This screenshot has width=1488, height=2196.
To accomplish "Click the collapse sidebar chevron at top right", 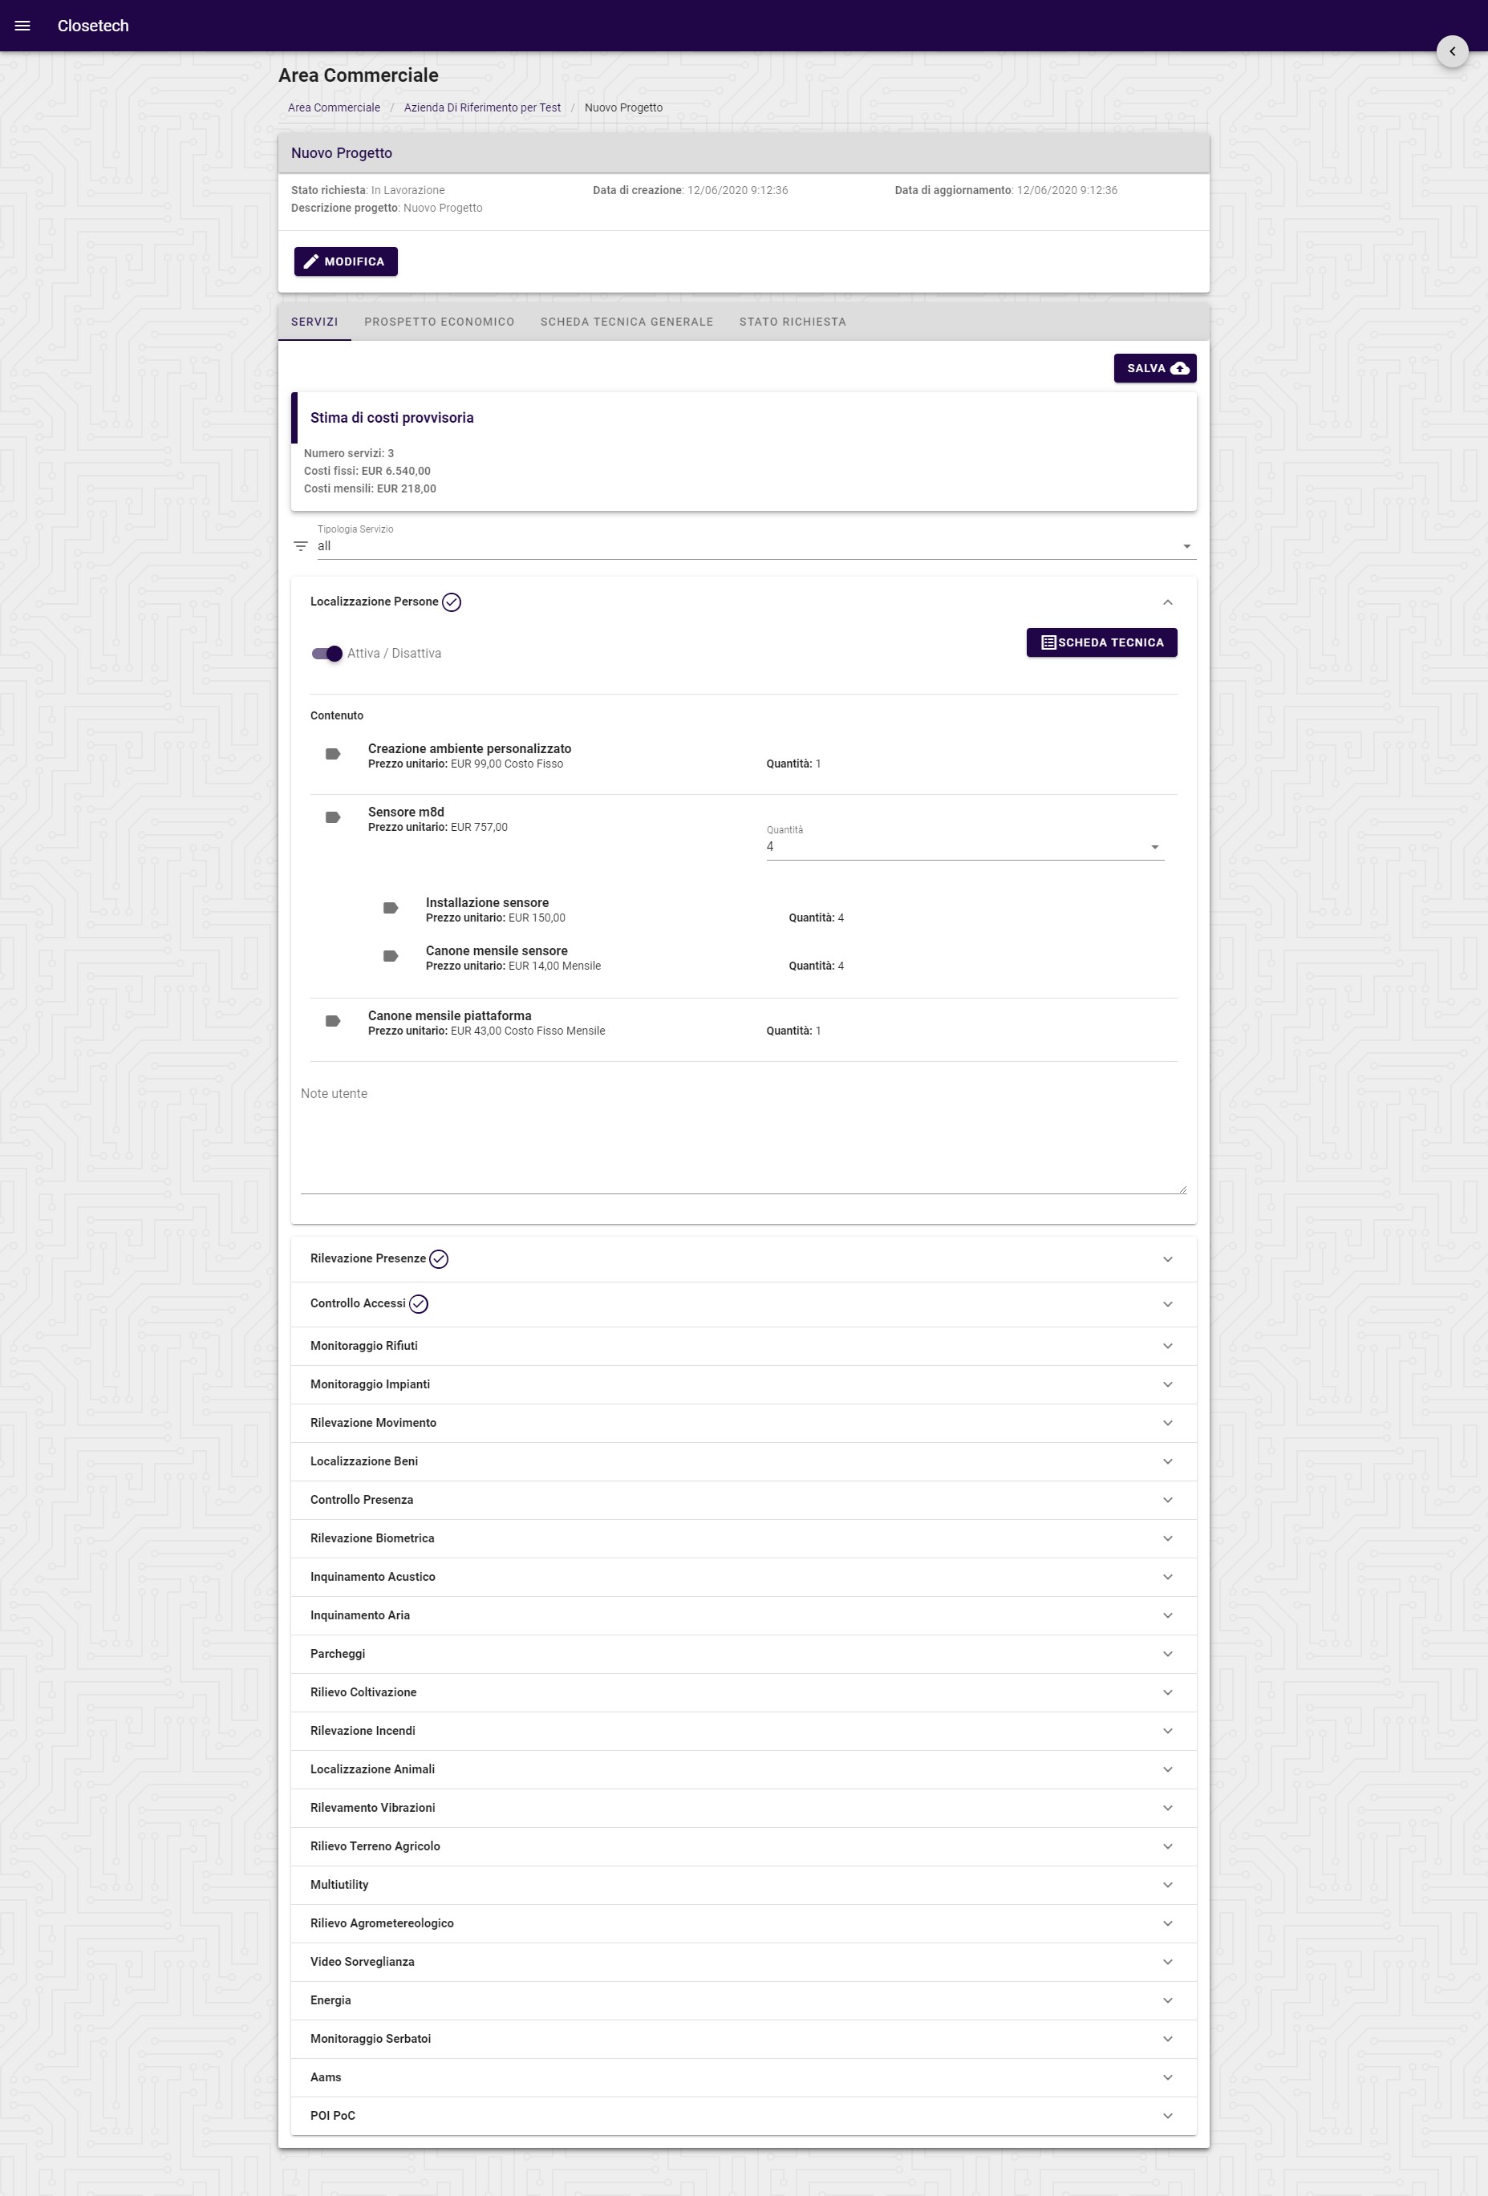I will [x=1452, y=51].
